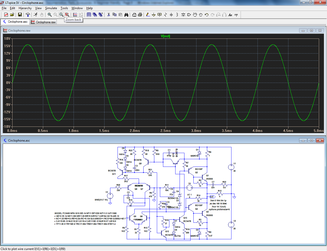Click the V2 voltage source symbol
Screen dimensions: 327x251
[x=231, y=225]
